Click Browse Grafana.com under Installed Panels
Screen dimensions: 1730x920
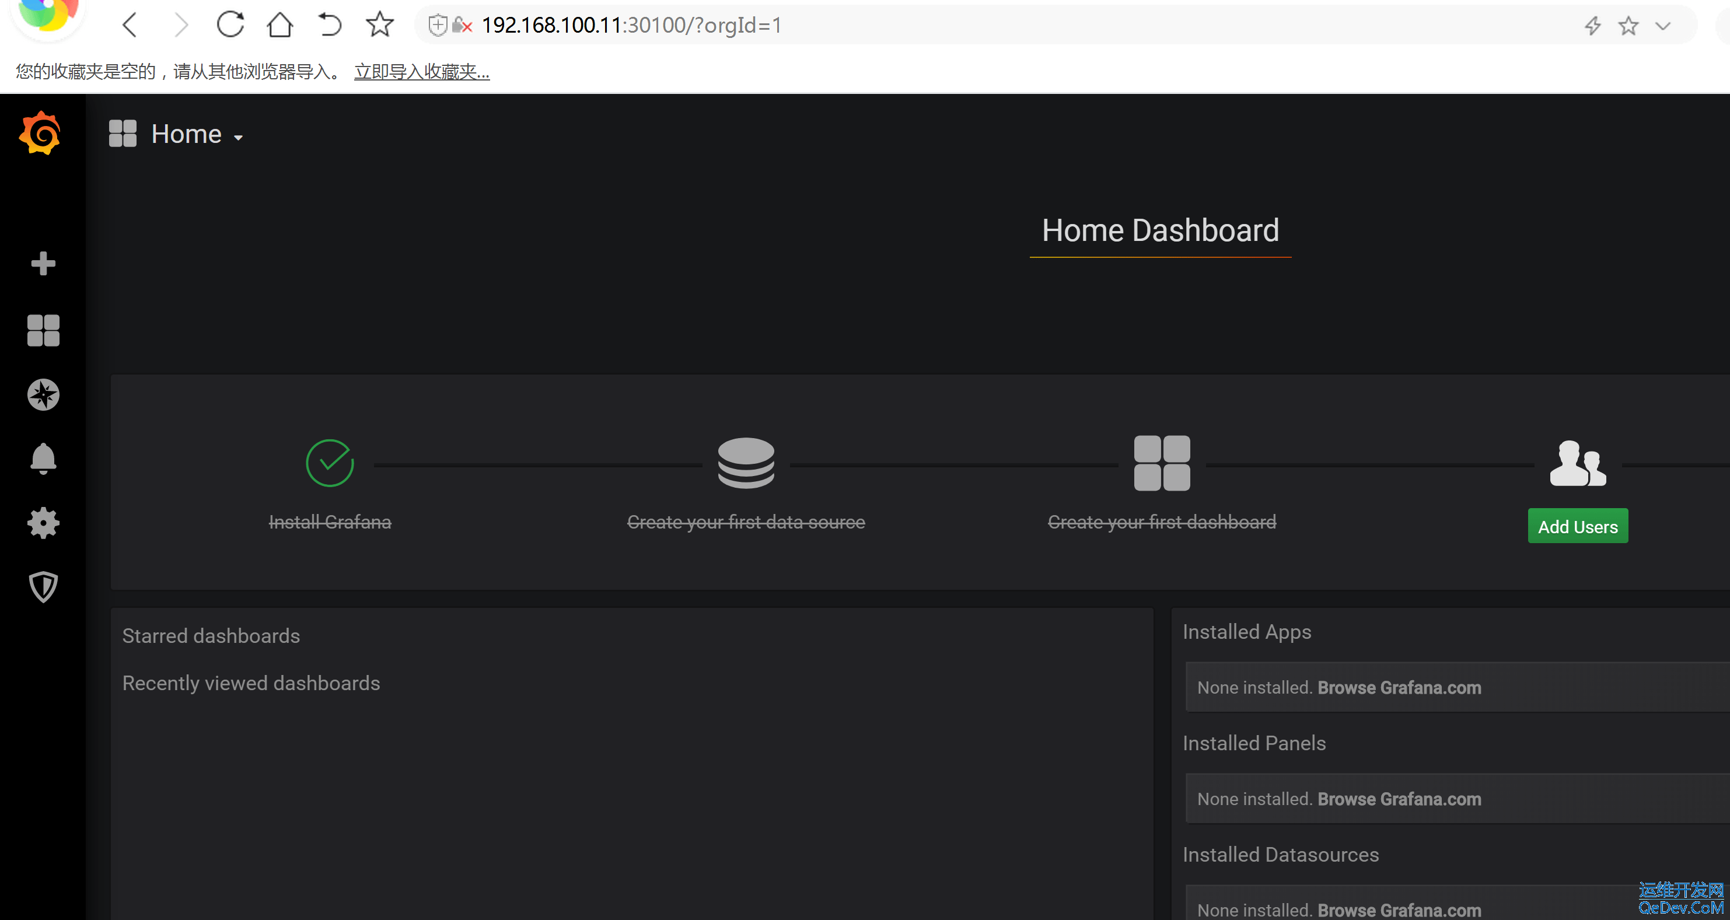pos(1399,799)
